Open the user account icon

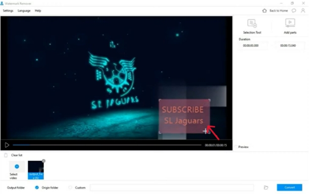click(x=303, y=10)
